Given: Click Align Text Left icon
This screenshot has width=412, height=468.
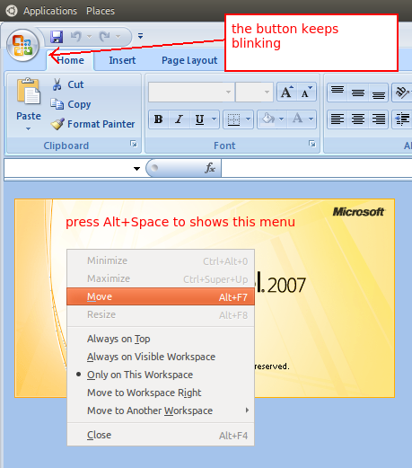Looking at the screenshot, I should (x=337, y=119).
